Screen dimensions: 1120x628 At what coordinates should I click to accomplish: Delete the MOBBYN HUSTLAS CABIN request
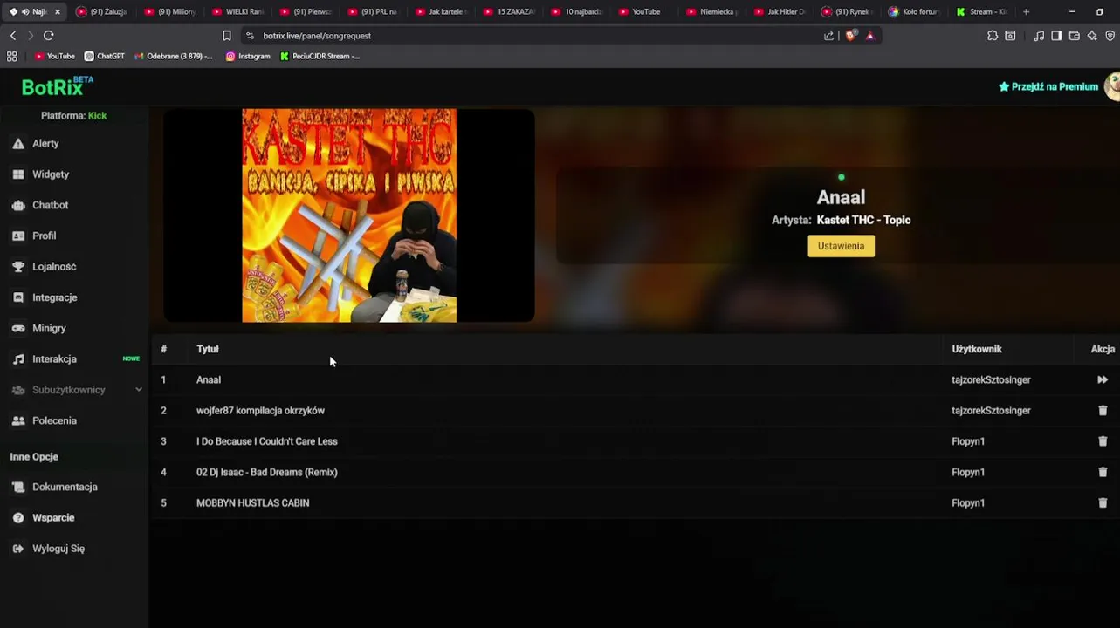pyautogui.click(x=1103, y=503)
